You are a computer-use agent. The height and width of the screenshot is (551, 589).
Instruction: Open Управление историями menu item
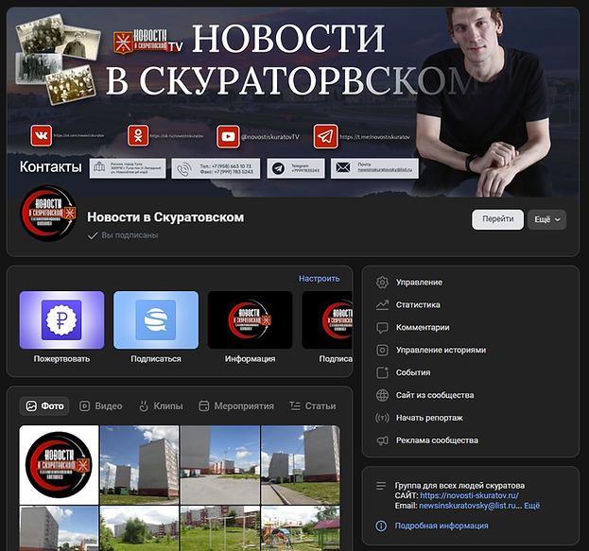pos(470,350)
